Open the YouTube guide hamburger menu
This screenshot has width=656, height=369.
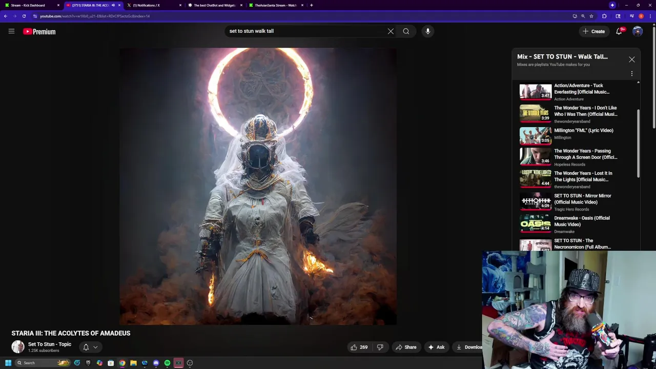pyautogui.click(x=11, y=31)
